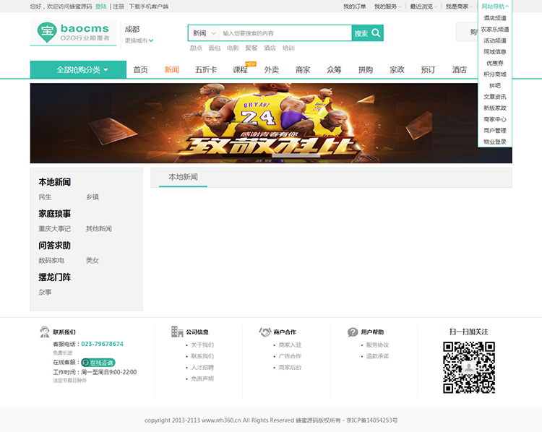The width and height of the screenshot is (542, 432).
Task: Open 商家 navigation item
Action: tap(303, 70)
